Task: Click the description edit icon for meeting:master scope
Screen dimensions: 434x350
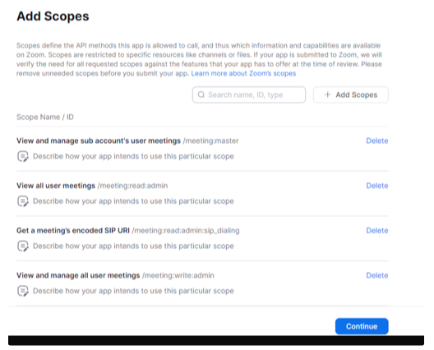Action: click(23, 156)
